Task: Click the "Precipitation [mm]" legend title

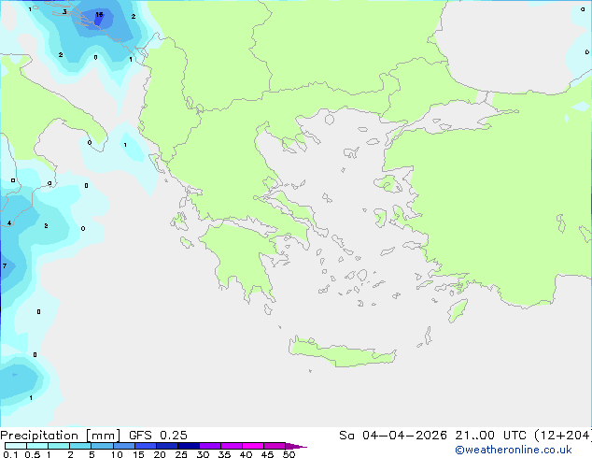Action: coord(61,436)
